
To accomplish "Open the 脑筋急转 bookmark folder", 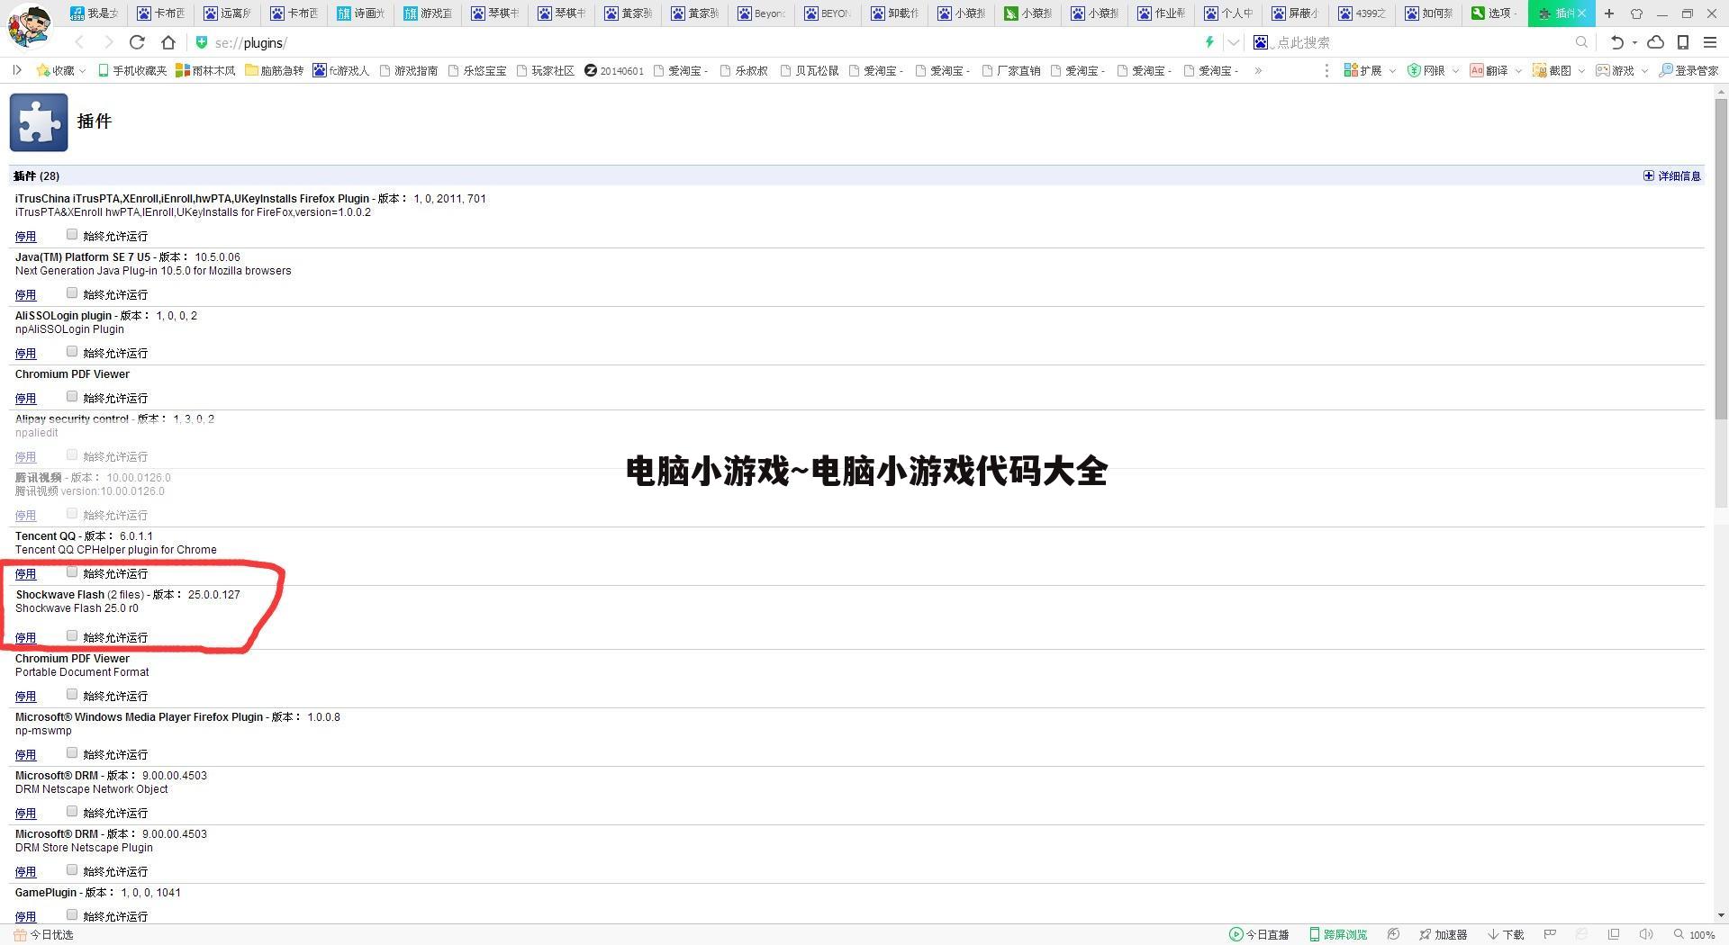I will [x=275, y=70].
